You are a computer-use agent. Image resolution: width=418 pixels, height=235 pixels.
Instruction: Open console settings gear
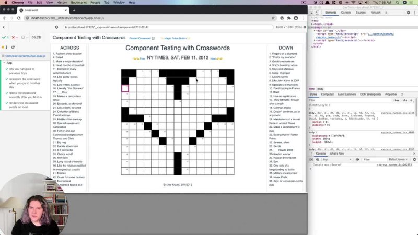pos(414,160)
